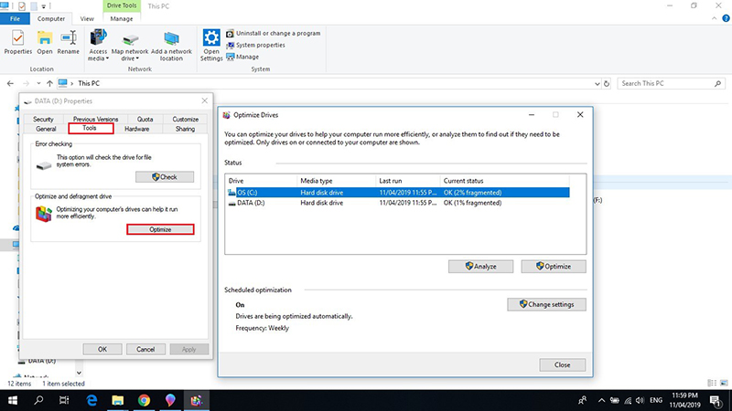Click the Media type column header
732x411 pixels.
point(336,181)
